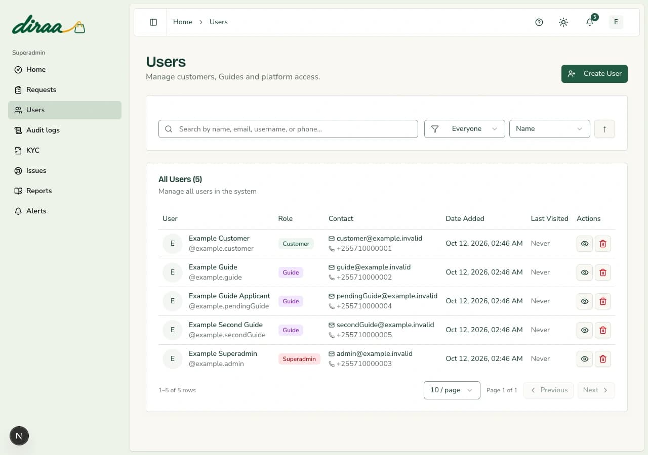Open the Name sort dropdown
The height and width of the screenshot is (455, 648).
(x=550, y=129)
